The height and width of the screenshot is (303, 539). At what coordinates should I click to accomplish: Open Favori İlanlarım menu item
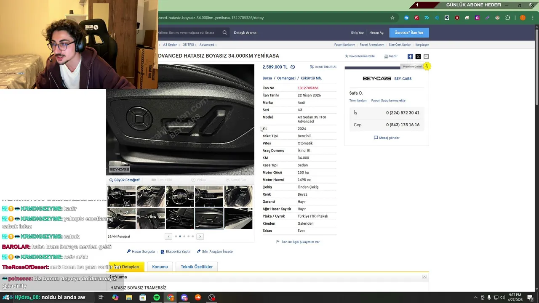pyautogui.click(x=344, y=45)
